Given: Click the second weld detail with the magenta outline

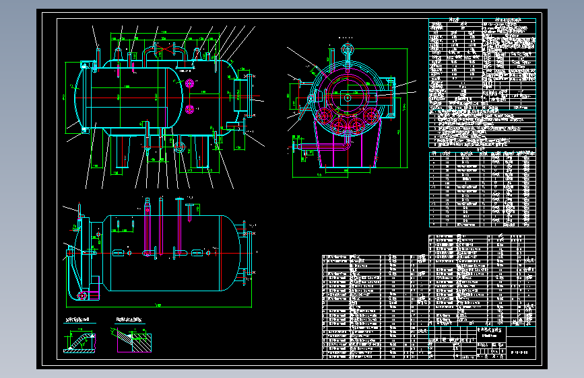Looking at the screenshot, I should 131,340.
